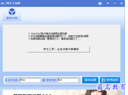Click the advertisement banner with woman photo
Screen dimensions: 128x95
tap(61, 92)
